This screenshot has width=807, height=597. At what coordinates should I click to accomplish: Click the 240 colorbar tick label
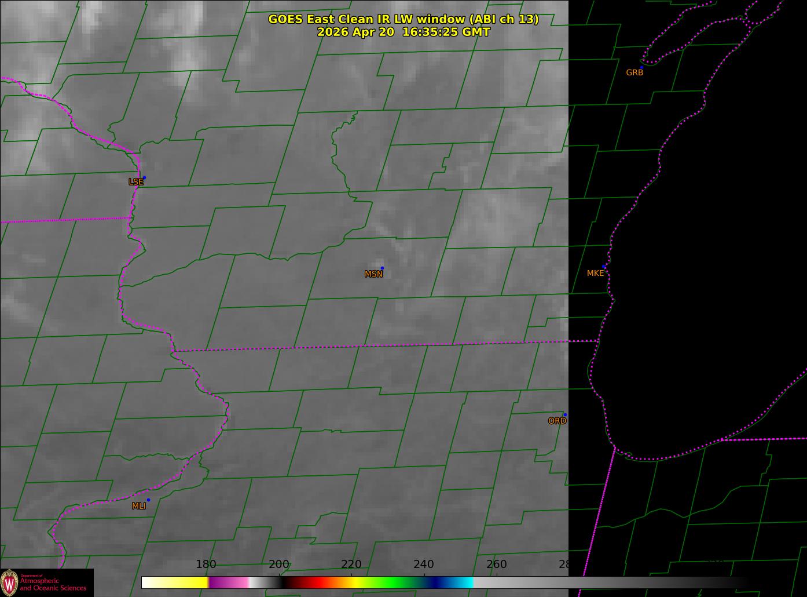tap(424, 564)
